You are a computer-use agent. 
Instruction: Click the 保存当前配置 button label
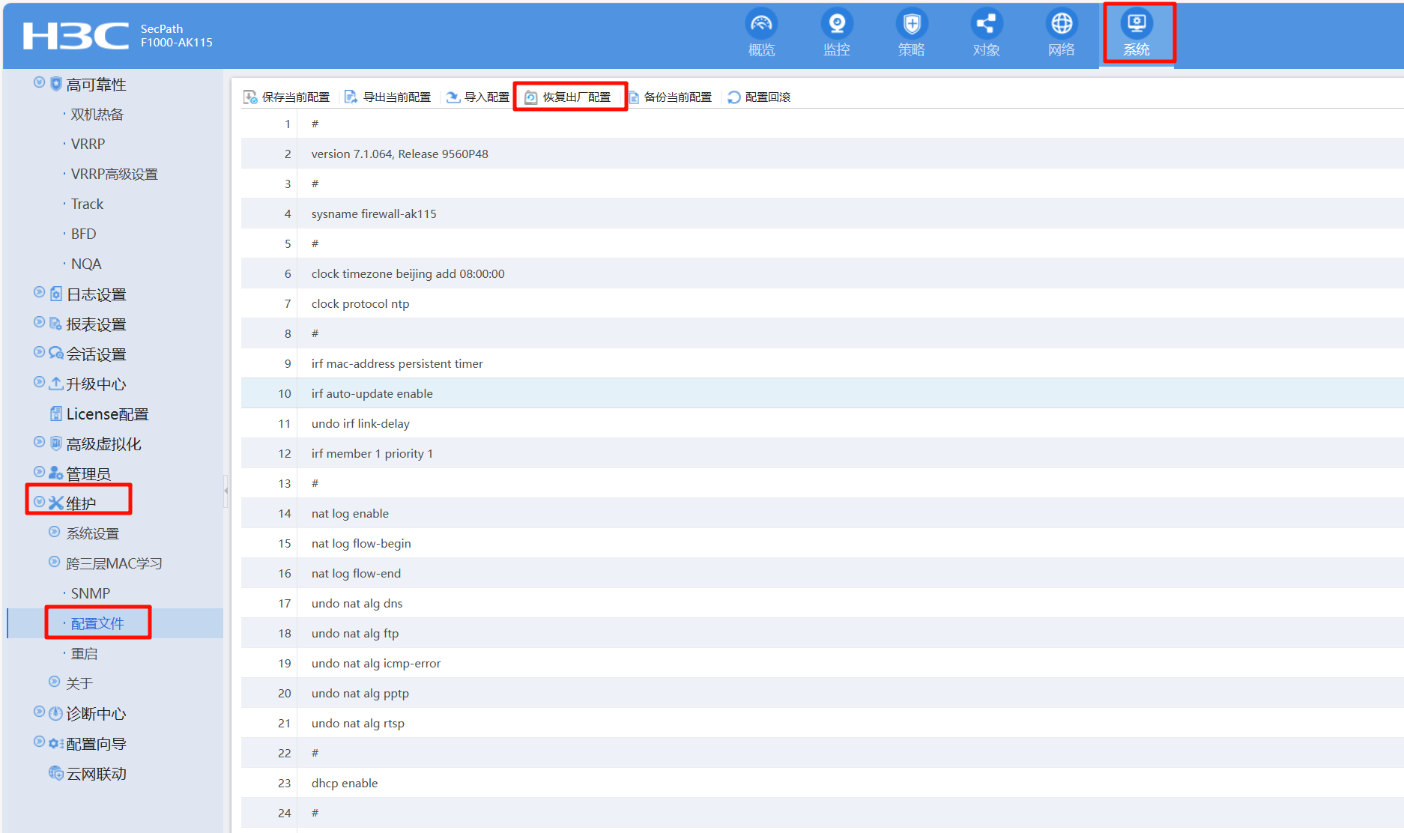click(x=296, y=97)
